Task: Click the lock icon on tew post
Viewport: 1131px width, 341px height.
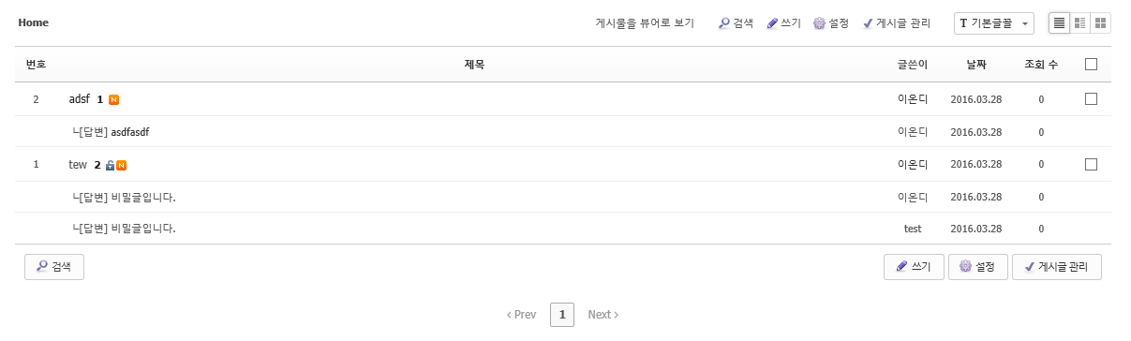Action: pos(110,165)
